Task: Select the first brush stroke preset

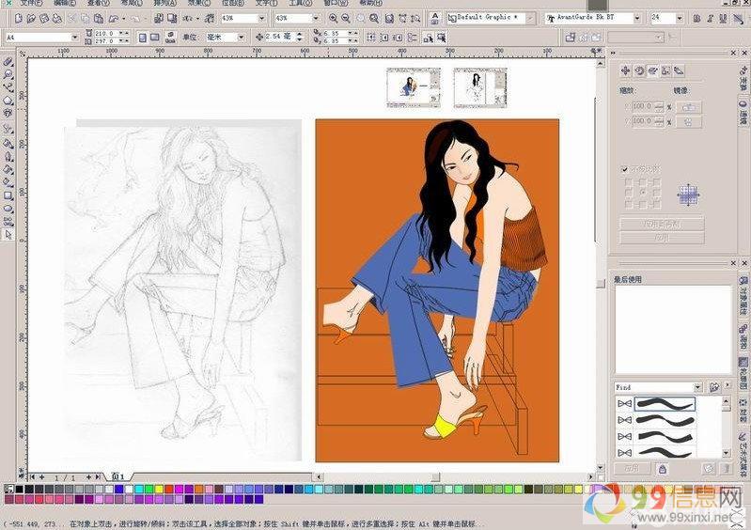Action: (665, 404)
